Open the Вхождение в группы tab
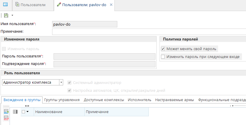 click(22, 100)
